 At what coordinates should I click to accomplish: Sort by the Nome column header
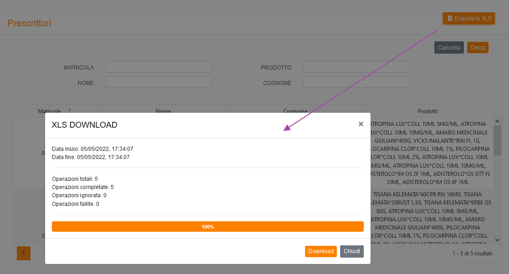[x=163, y=111]
